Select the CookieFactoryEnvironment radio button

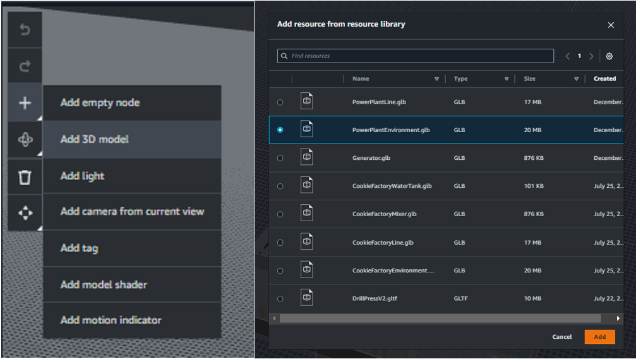280,271
